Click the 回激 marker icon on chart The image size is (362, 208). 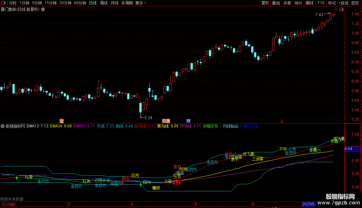pos(166,121)
